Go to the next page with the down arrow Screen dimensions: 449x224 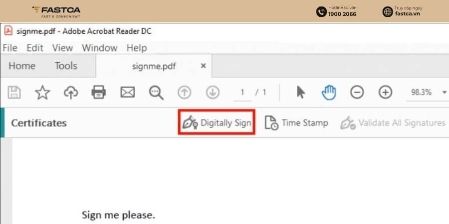[213, 93]
